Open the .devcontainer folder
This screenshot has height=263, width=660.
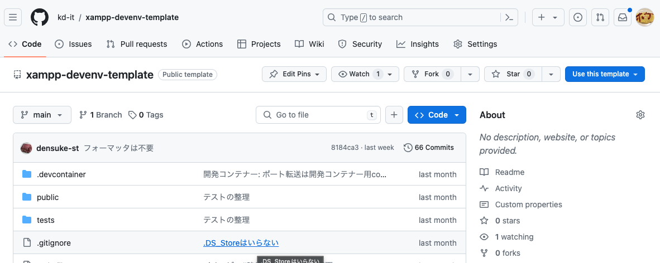point(61,174)
